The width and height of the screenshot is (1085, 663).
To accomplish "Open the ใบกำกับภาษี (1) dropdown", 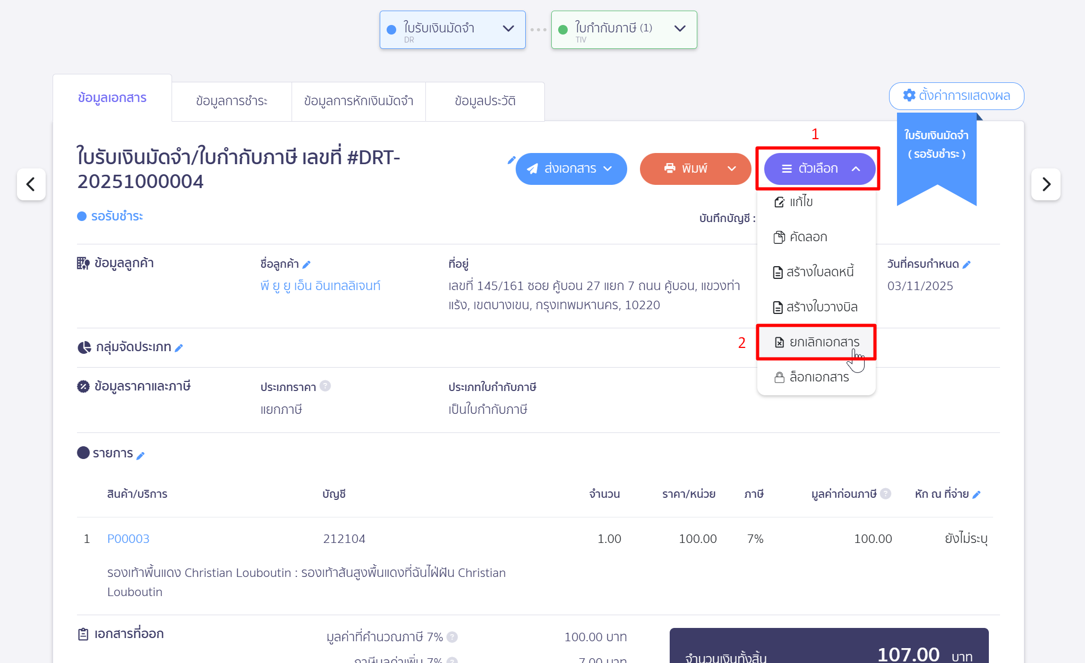I will [679, 29].
